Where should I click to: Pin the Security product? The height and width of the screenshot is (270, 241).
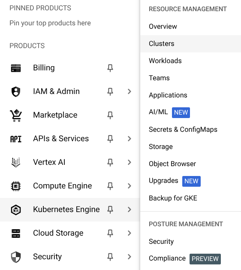(110, 257)
